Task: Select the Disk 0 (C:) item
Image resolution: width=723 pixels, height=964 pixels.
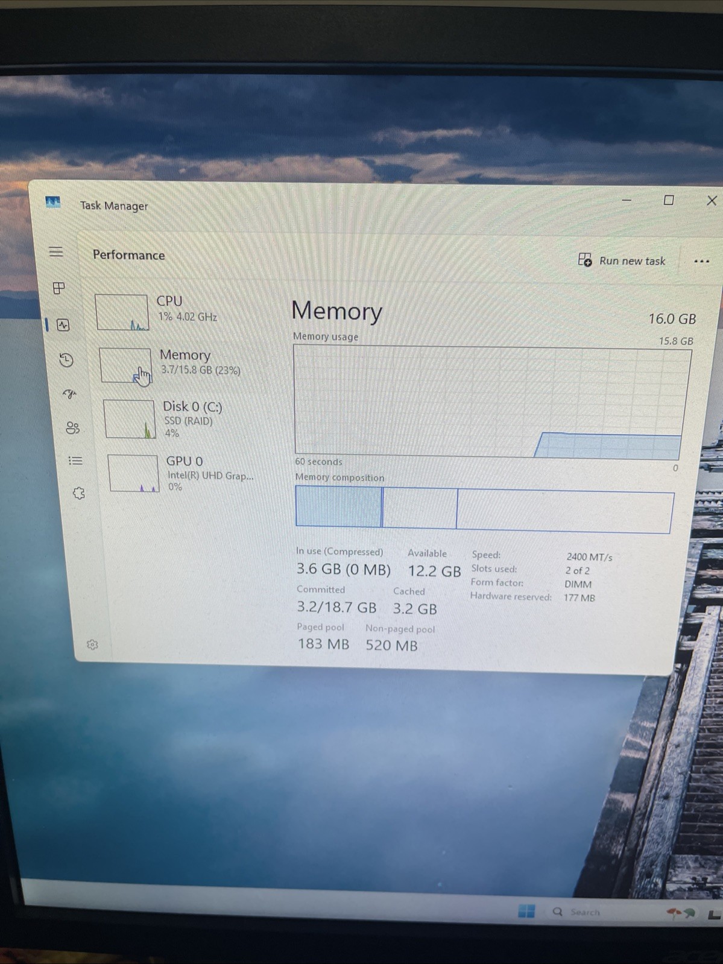Action: pyautogui.click(x=187, y=419)
